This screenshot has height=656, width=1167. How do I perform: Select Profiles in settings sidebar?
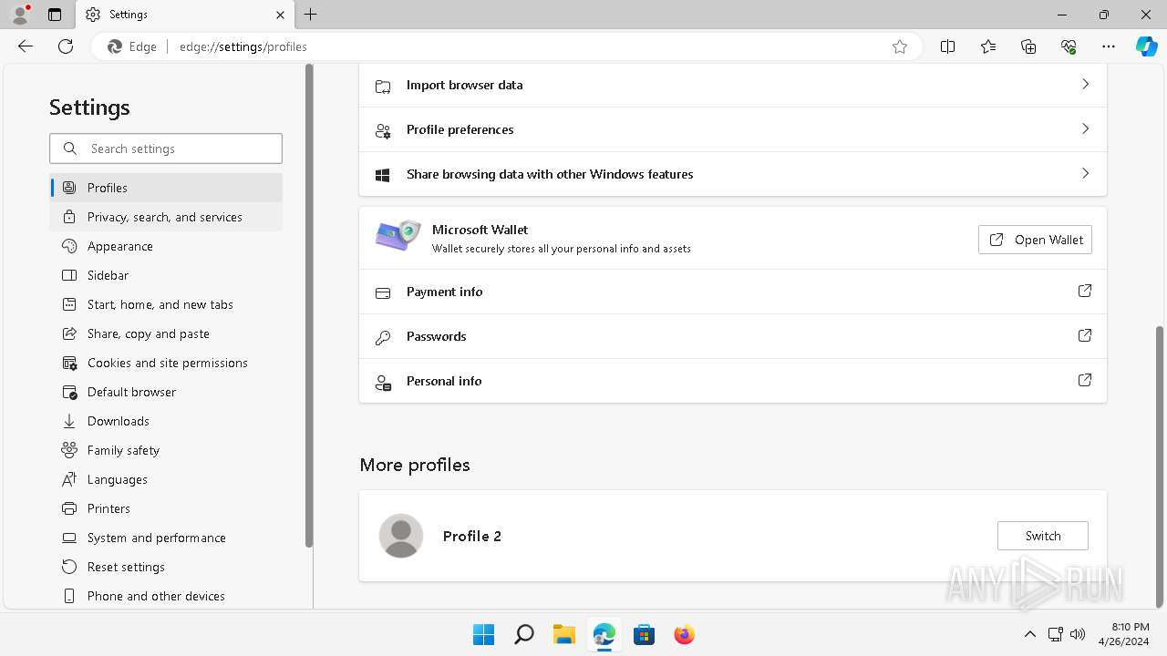pos(166,188)
